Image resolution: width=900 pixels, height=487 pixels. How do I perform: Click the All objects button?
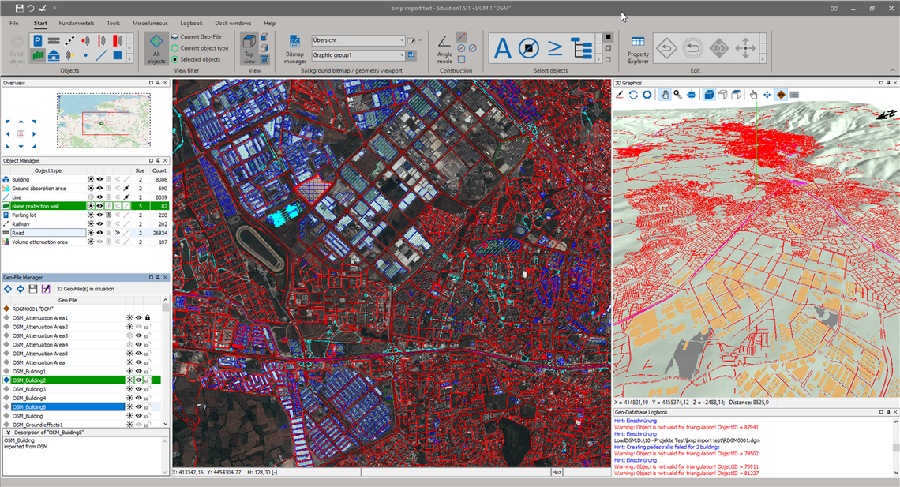point(156,49)
